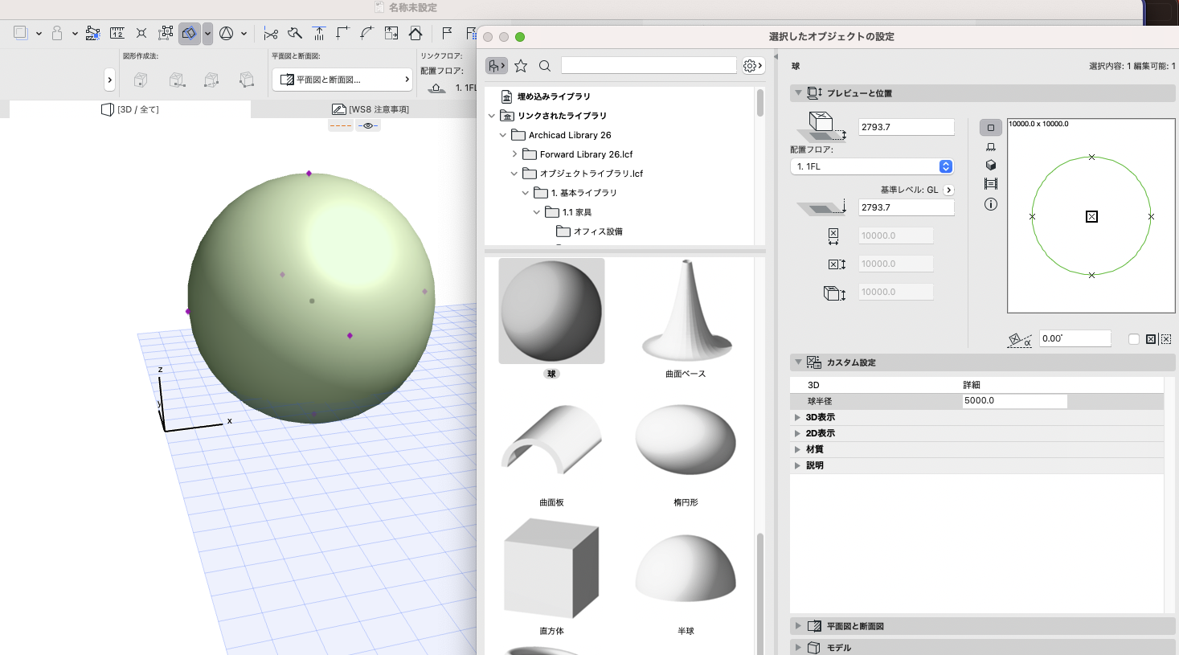Open the 平面図と断面図... button in info box
Screen dimensions: 1179x655
pyautogui.click(x=342, y=80)
